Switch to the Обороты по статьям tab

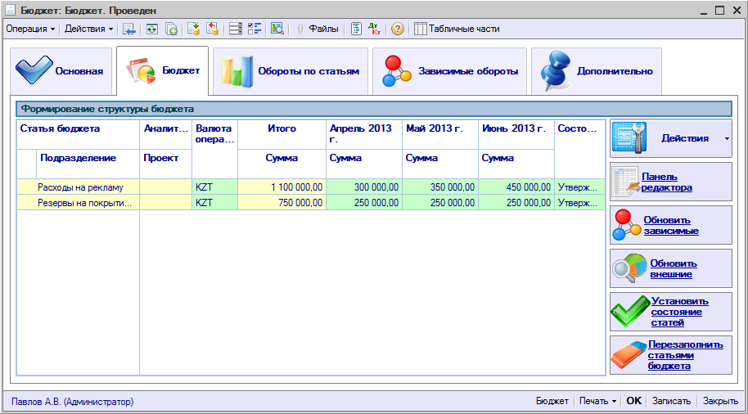[x=291, y=71]
